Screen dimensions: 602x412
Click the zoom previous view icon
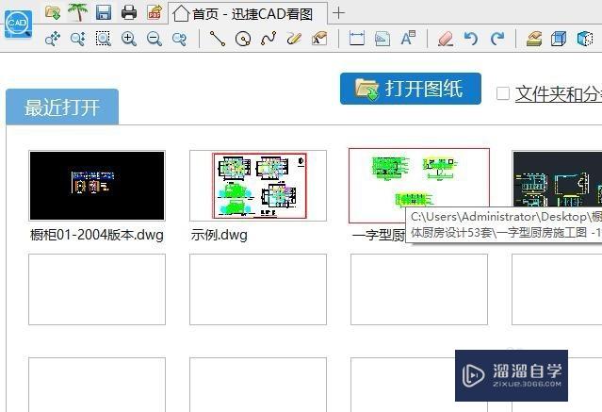[179, 39]
